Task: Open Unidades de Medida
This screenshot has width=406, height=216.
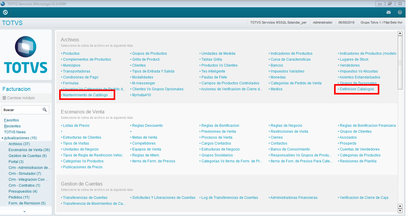Action: (x=218, y=54)
